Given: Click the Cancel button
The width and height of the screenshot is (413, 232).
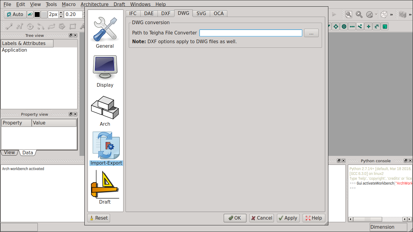Looking at the screenshot, I should 262,218.
